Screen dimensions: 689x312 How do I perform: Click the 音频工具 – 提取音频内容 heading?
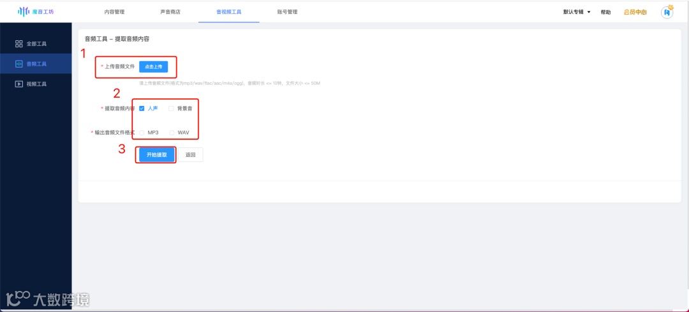pos(117,39)
